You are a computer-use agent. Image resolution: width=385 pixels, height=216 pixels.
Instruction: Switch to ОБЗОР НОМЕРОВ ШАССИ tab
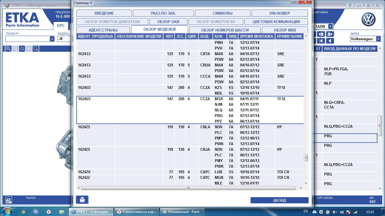225,30
